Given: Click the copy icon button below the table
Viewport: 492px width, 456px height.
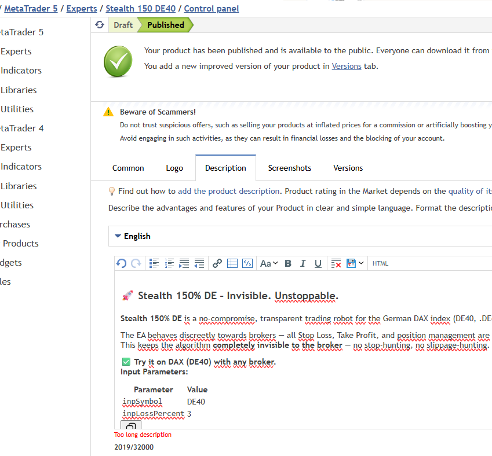Looking at the screenshot, I should coord(131,425).
